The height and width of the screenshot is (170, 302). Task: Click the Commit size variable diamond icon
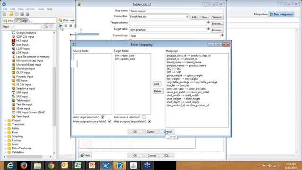click(222, 35)
